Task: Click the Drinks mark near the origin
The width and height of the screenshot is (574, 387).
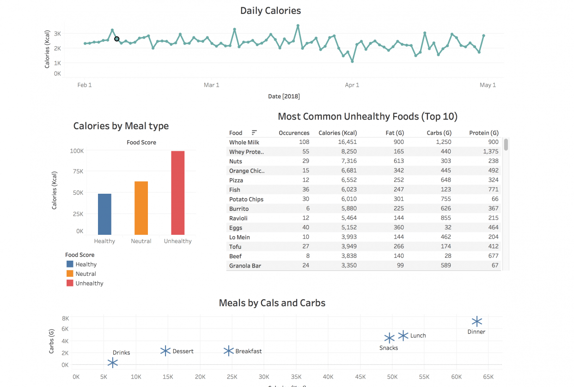Action: click(x=112, y=363)
